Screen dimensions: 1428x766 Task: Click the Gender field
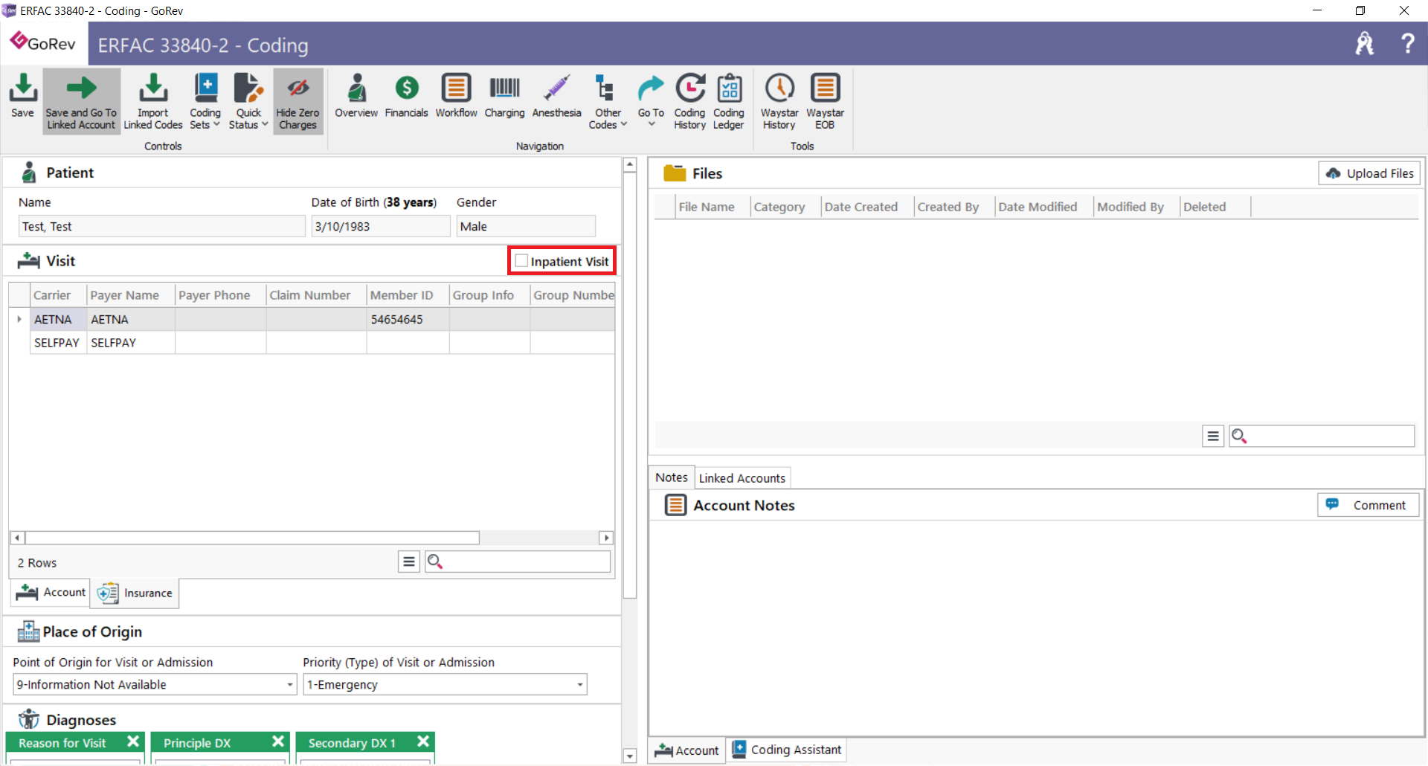pyautogui.click(x=526, y=226)
